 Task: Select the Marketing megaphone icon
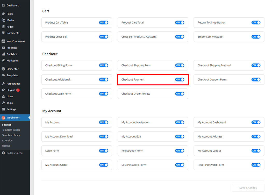[x=3, y=61]
